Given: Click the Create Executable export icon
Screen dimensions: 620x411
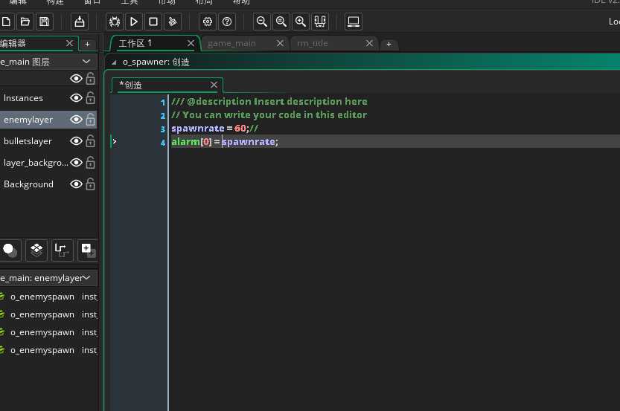Looking at the screenshot, I should 80,22.
